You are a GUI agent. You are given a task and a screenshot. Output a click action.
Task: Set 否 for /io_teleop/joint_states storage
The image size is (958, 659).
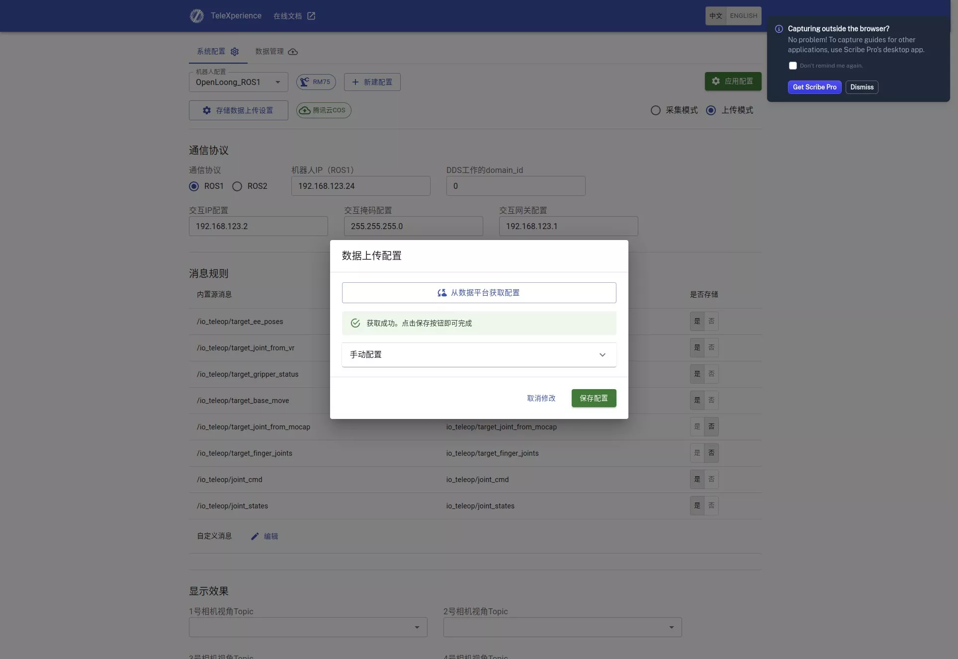[711, 505]
